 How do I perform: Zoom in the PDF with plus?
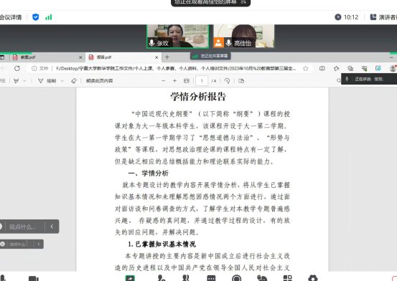coord(174,81)
